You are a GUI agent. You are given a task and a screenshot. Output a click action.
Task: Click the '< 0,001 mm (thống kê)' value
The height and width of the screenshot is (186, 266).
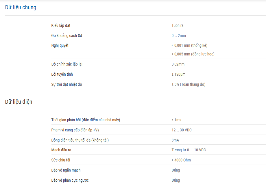[x=189, y=45]
